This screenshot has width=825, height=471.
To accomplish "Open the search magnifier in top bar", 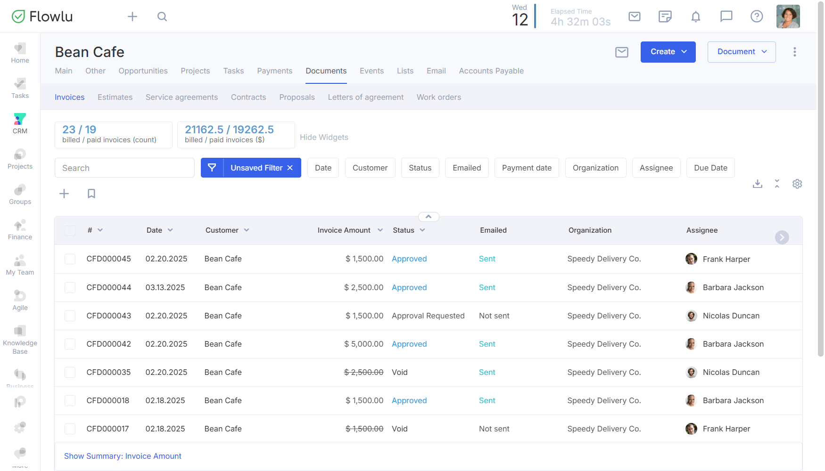I will tap(162, 16).
